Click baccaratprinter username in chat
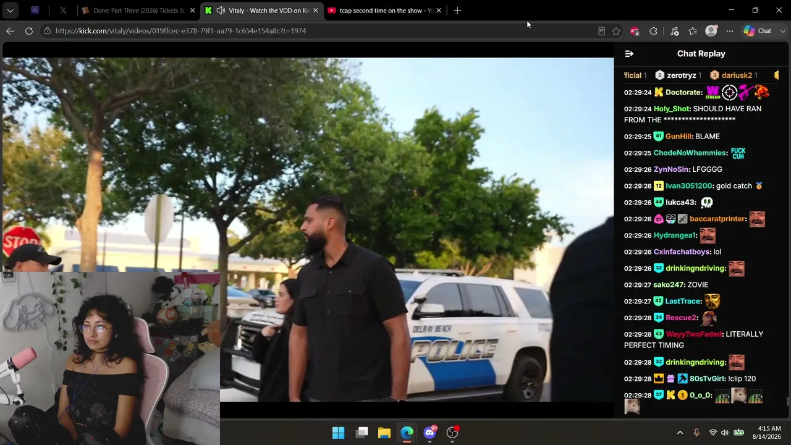 (x=717, y=219)
